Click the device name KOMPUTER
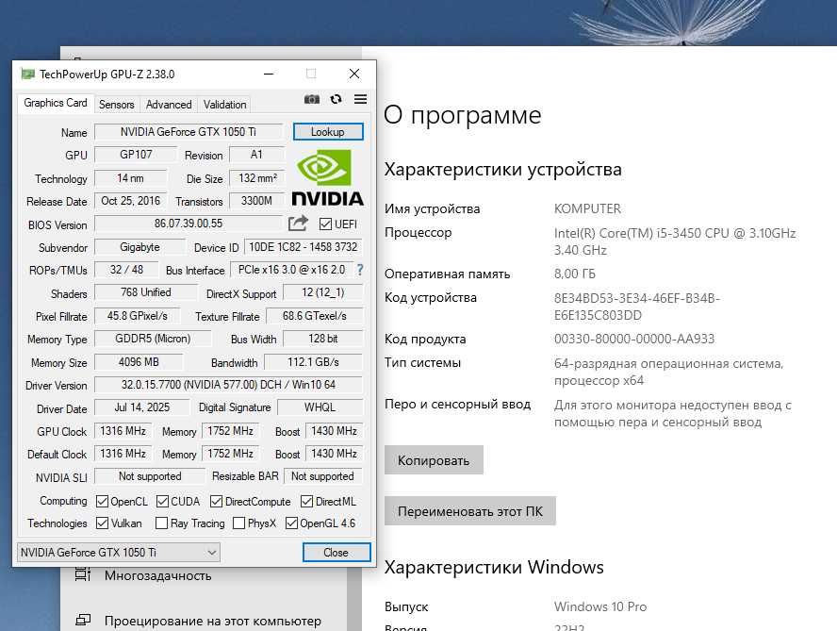This screenshot has height=631, width=837. [587, 208]
